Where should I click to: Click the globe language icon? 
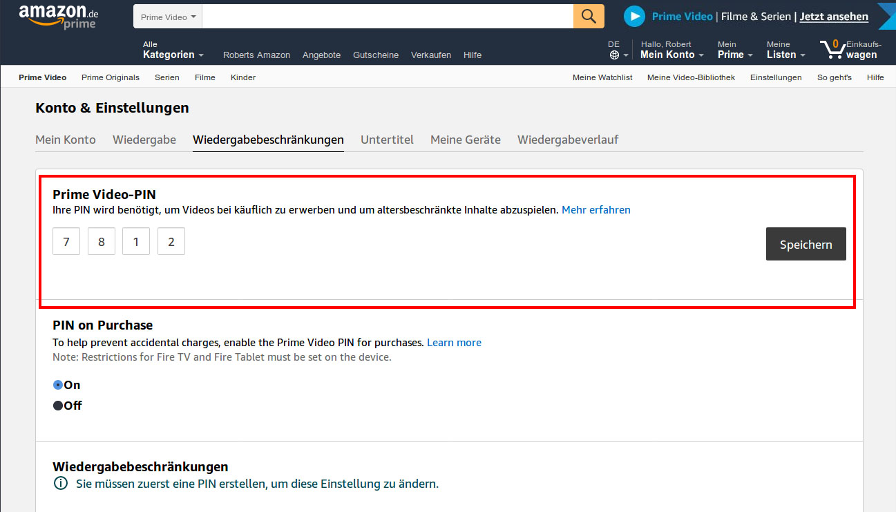(x=614, y=55)
